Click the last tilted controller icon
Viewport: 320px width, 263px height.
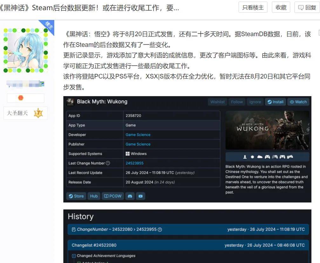(290, 157)
